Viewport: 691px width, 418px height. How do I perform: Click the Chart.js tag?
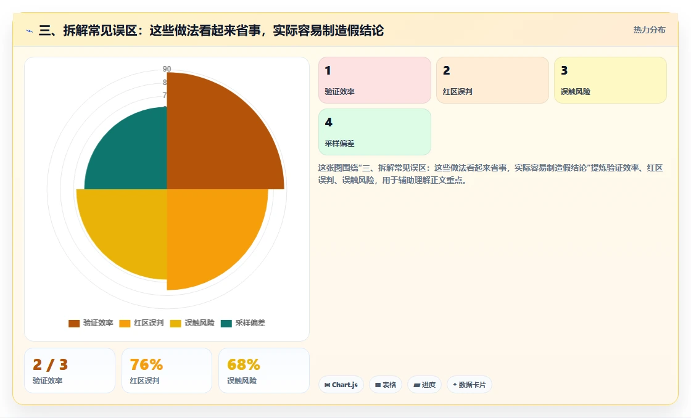point(341,385)
